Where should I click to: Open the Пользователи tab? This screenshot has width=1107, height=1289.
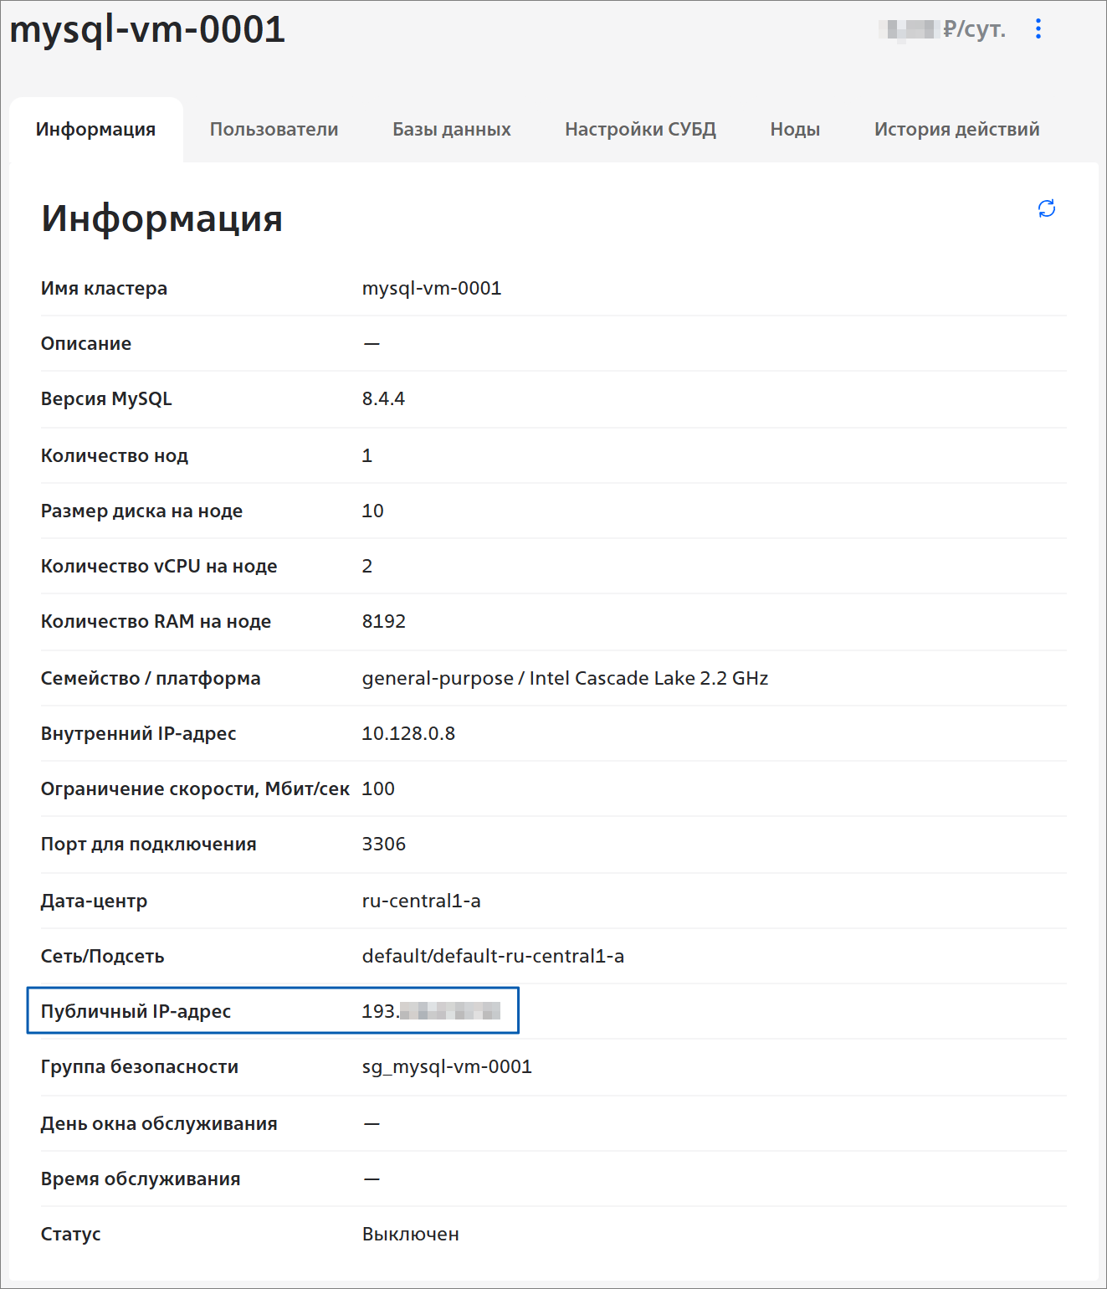click(274, 130)
